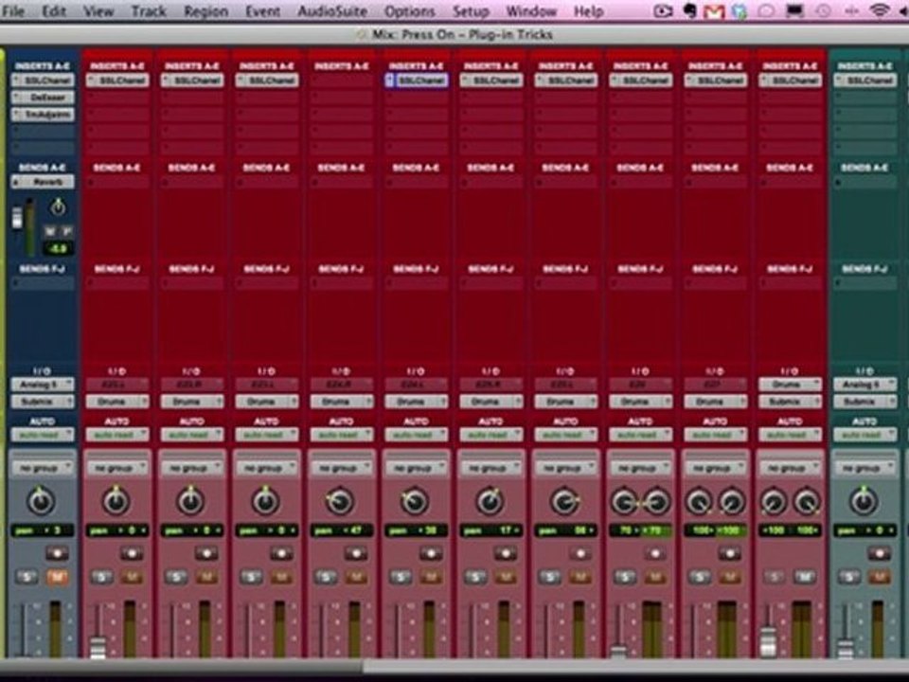Turn pan knob on green Analog 6 track

pos(864,502)
